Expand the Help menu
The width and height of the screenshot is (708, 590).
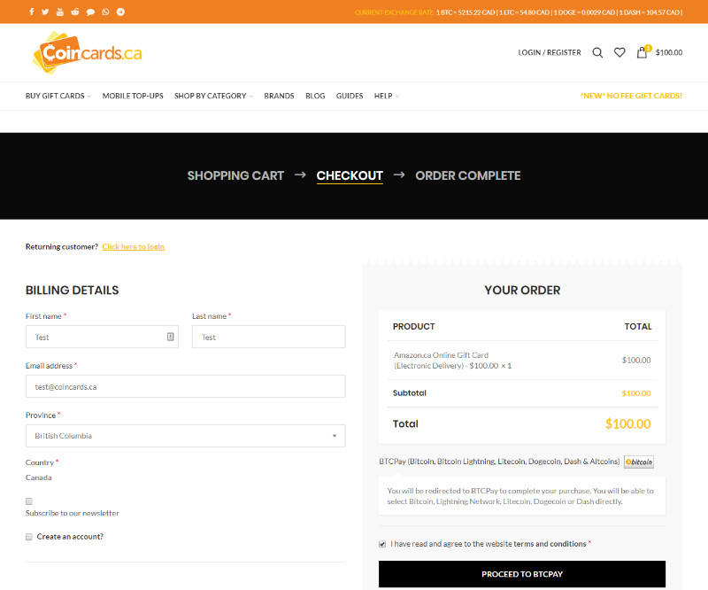(387, 96)
